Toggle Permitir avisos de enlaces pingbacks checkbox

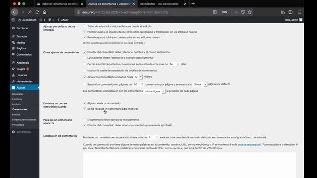pyautogui.click(x=85, y=32)
